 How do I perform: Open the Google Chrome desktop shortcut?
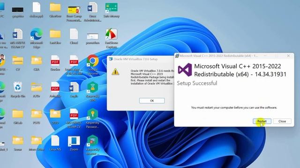click(x=93, y=65)
